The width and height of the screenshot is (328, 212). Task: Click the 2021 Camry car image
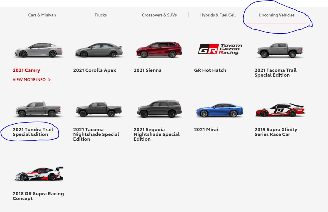pyautogui.click(x=38, y=50)
